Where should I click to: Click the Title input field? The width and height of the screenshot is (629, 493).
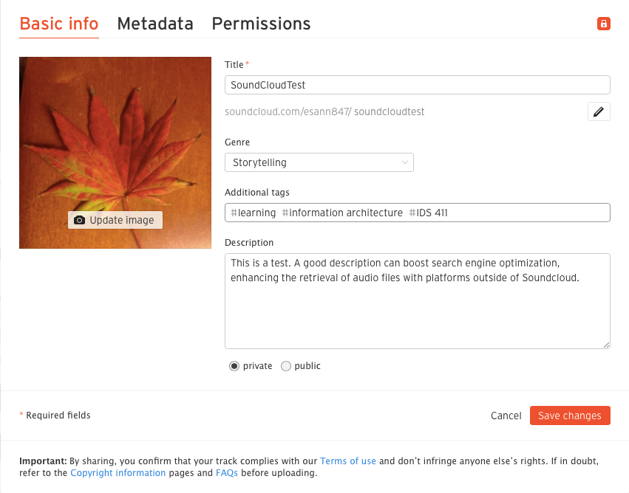pyautogui.click(x=417, y=85)
